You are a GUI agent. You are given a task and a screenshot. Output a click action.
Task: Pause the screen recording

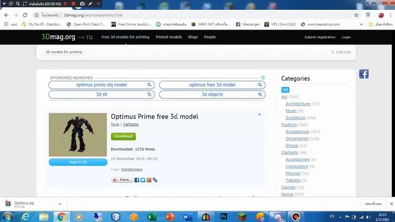click(x=65, y=4)
